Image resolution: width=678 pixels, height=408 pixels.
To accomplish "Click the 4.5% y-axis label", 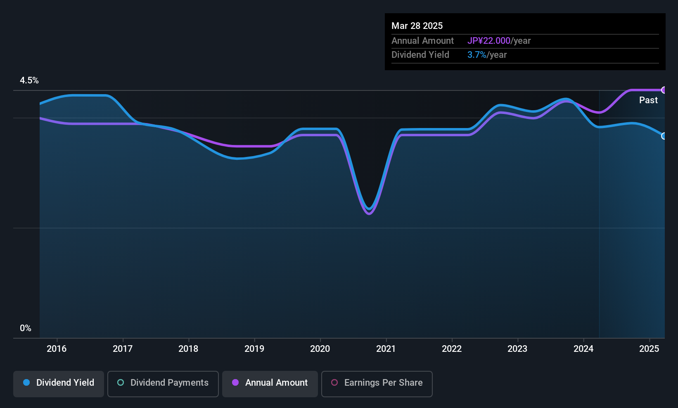I will [29, 81].
